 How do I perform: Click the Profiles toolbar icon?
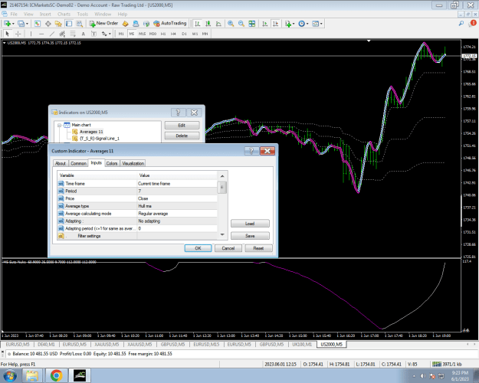(21, 24)
